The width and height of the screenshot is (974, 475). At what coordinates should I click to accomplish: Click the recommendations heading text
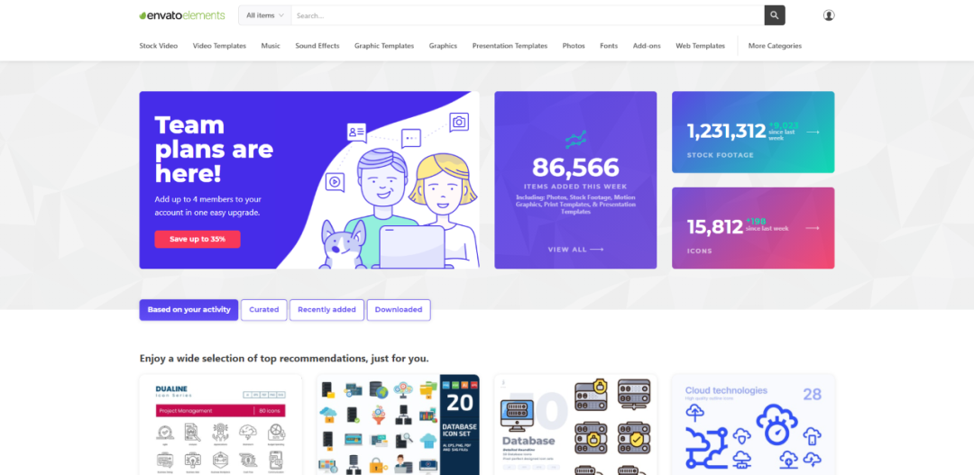[284, 359]
